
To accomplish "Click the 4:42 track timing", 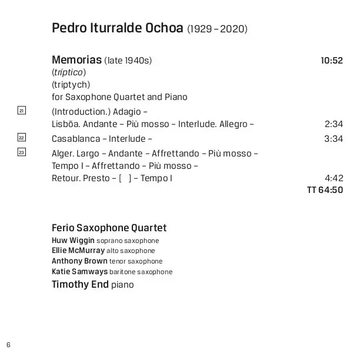I will pyautogui.click(x=333, y=178).
